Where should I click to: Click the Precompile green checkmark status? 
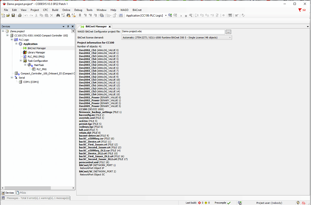(222, 203)
